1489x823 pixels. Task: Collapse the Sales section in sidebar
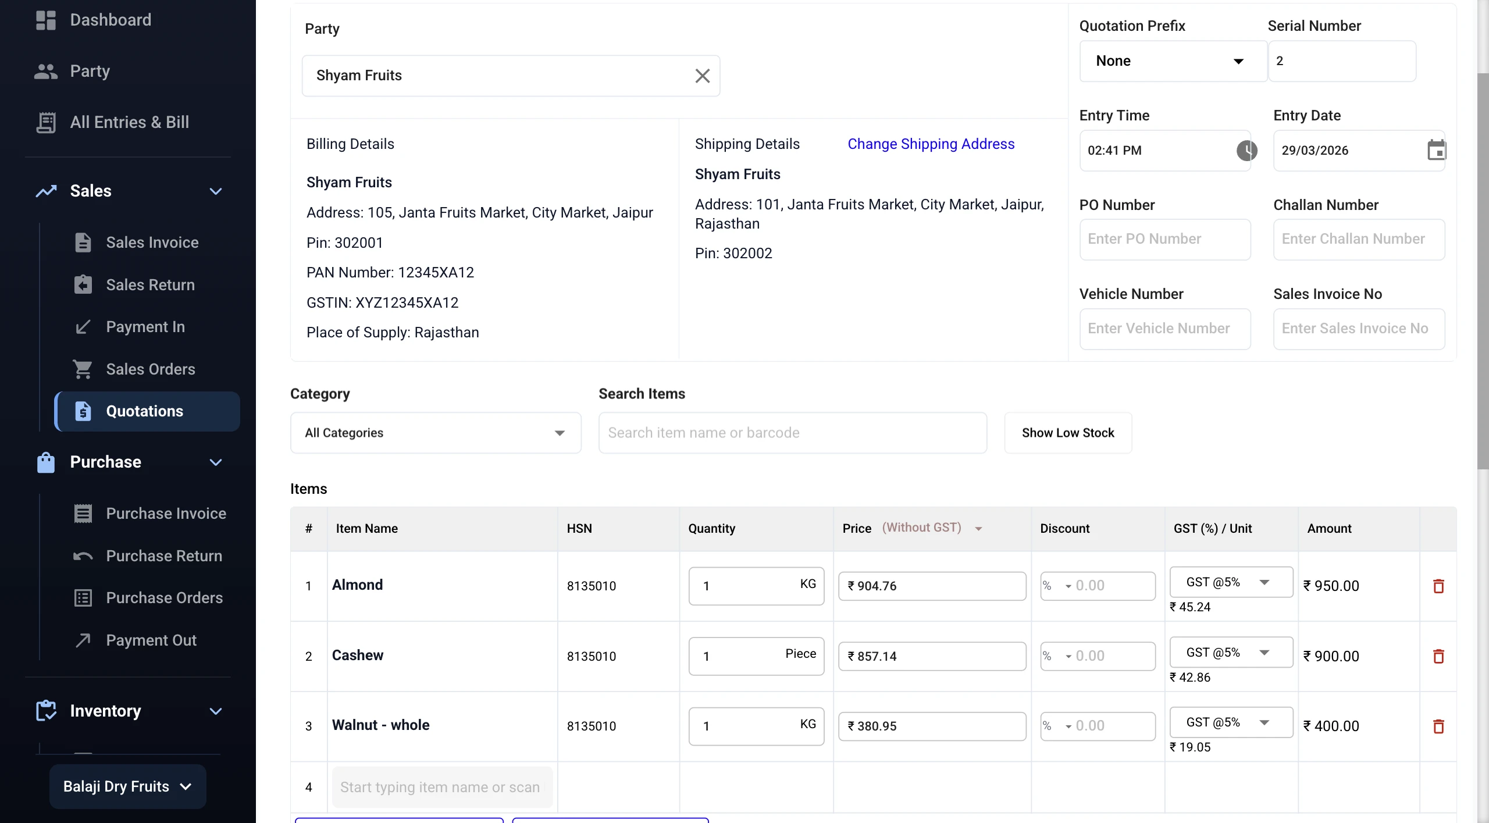point(215,191)
